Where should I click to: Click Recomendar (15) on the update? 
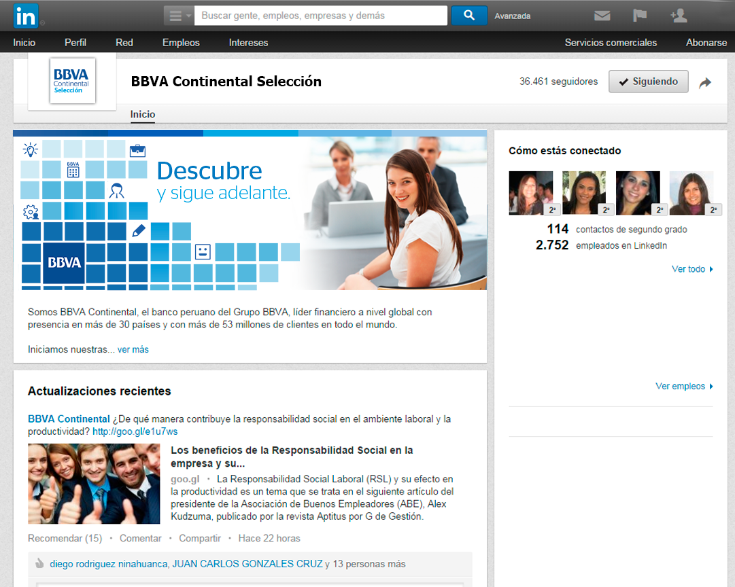[65, 538]
